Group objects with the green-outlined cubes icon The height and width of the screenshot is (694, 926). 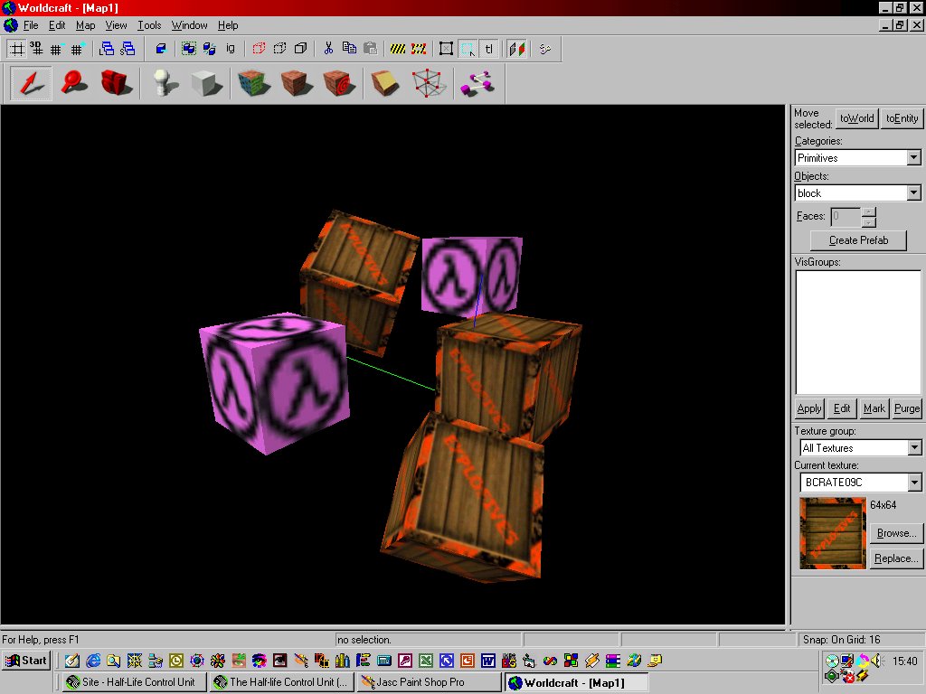[188, 49]
